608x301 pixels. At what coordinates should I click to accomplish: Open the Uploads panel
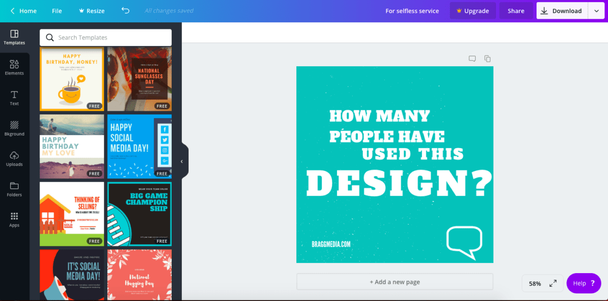(14, 159)
